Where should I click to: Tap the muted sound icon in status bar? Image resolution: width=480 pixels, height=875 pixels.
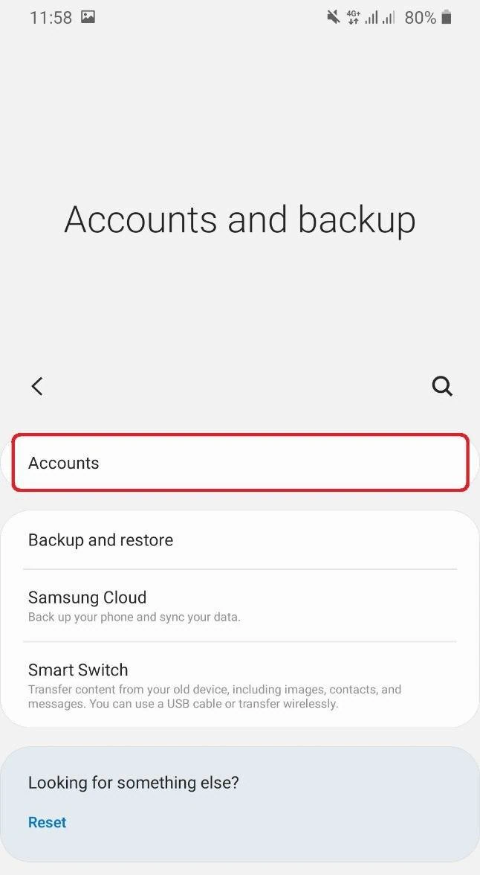coord(334,17)
